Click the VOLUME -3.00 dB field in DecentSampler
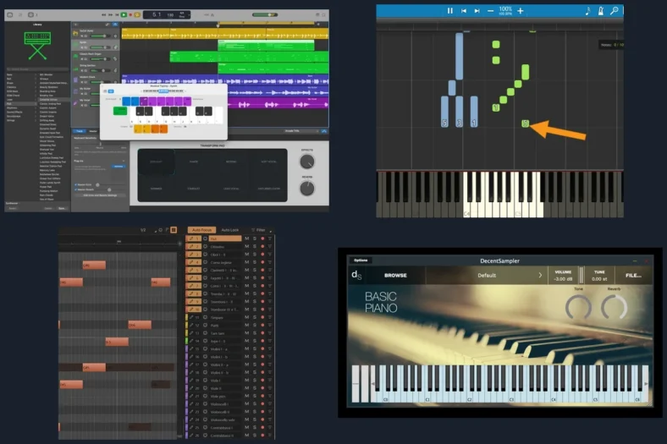This screenshot has width=667, height=444. point(563,276)
